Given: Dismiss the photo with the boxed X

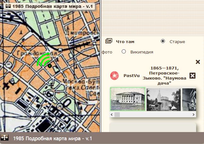Looking at the screenshot, I should coord(192,75).
